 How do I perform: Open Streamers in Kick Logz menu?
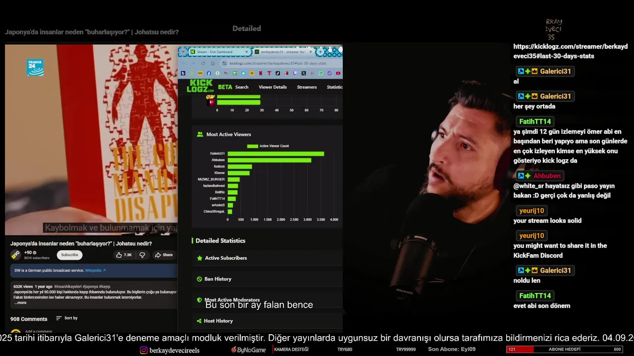click(x=307, y=87)
